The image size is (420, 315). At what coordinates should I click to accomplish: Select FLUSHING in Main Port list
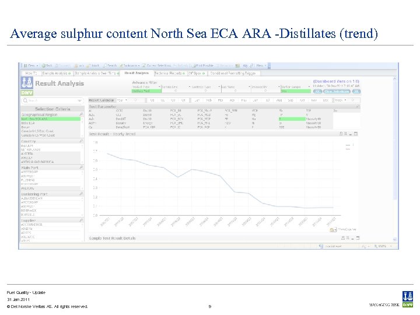pos(51,180)
